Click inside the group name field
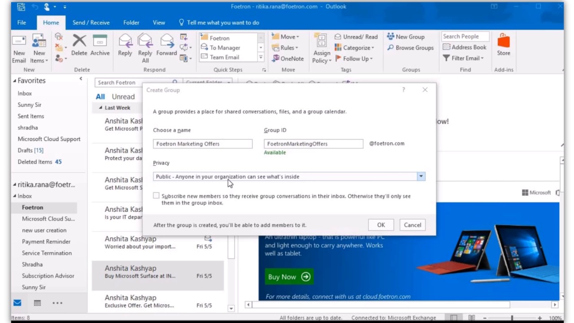Viewport: 574px width, 323px height. pos(203,144)
